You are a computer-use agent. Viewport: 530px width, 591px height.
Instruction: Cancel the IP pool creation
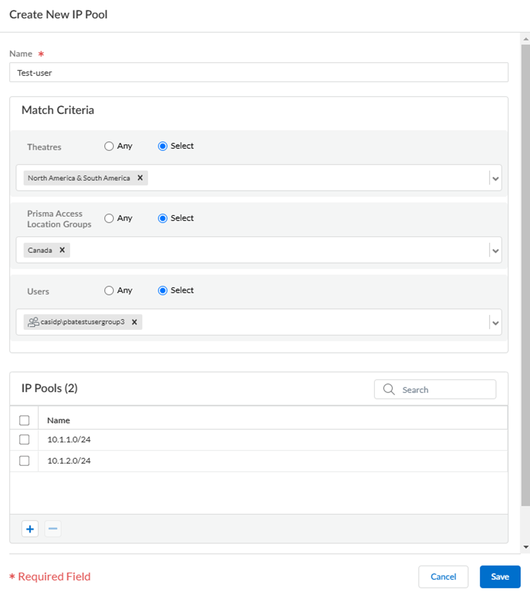(443, 577)
